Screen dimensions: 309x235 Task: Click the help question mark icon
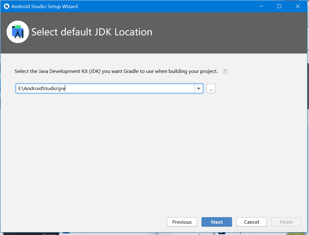tap(225, 71)
